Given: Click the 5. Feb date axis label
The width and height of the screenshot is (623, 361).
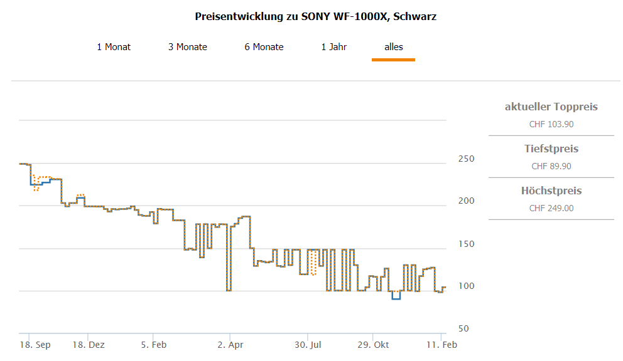Looking at the screenshot, I should click(x=153, y=345).
